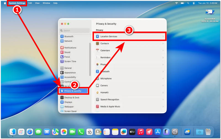Screen dimensions: 221x139
Task: Open the App Store from the Dock
Action: pos(158,132)
